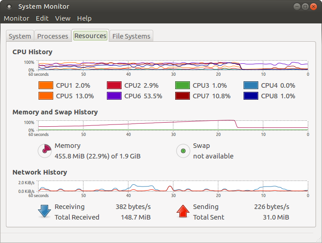Click the '31.0 MiB' total sent value
Screen dimensions: 322x243
pos(276,217)
